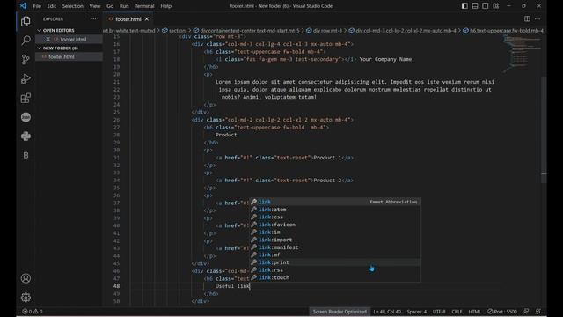Viewport: 563px width, 317px height.
Task: Open the Help menu
Action: (x=165, y=6)
